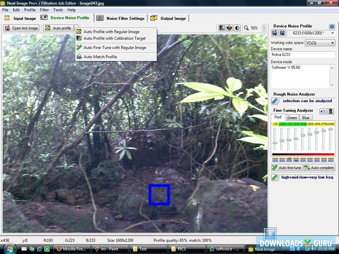Switch to the Input Image tab
The width and height of the screenshot is (339, 254).
tap(20, 19)
